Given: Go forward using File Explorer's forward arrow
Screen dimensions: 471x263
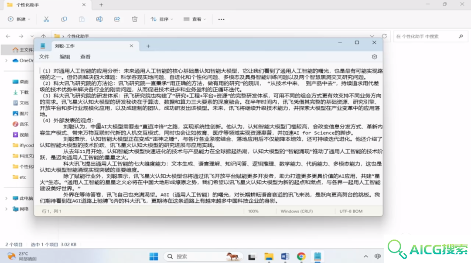Looking at the screenshot, I should click(x=21, y=36).
